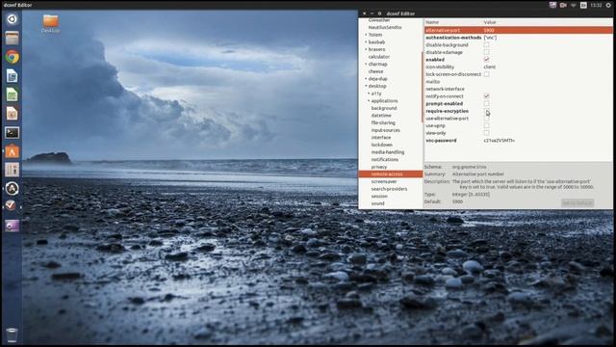The width and height of the screenshot is (616, 347).
Task: Click the Set to Default button
Action: (577, 203)
